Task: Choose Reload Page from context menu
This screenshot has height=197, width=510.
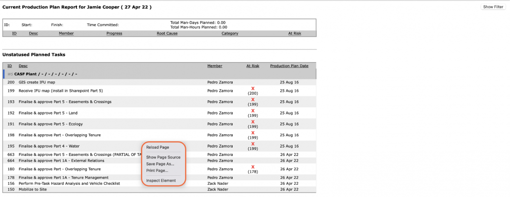Action: point(157,147)
